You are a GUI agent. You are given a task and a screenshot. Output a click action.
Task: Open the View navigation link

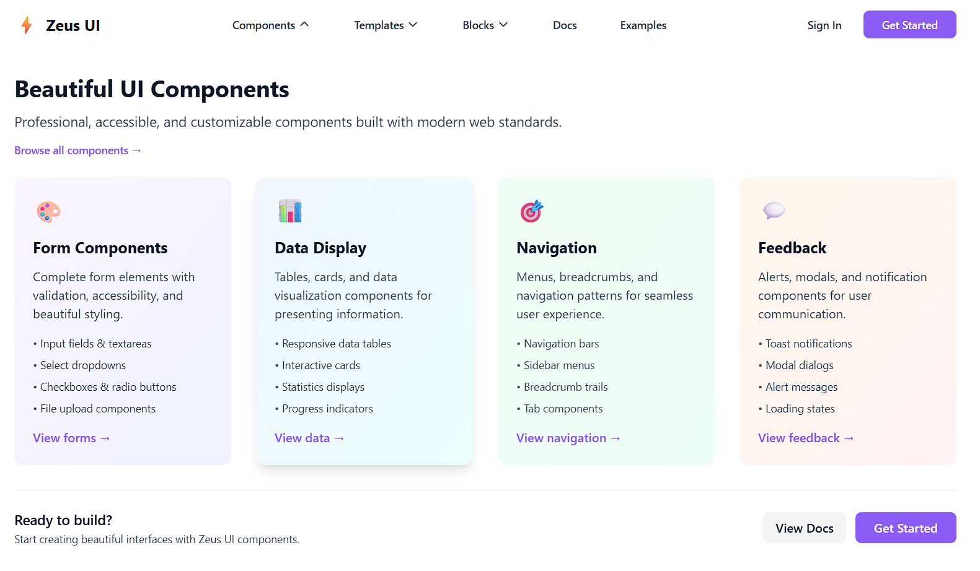tap(568, 438)
